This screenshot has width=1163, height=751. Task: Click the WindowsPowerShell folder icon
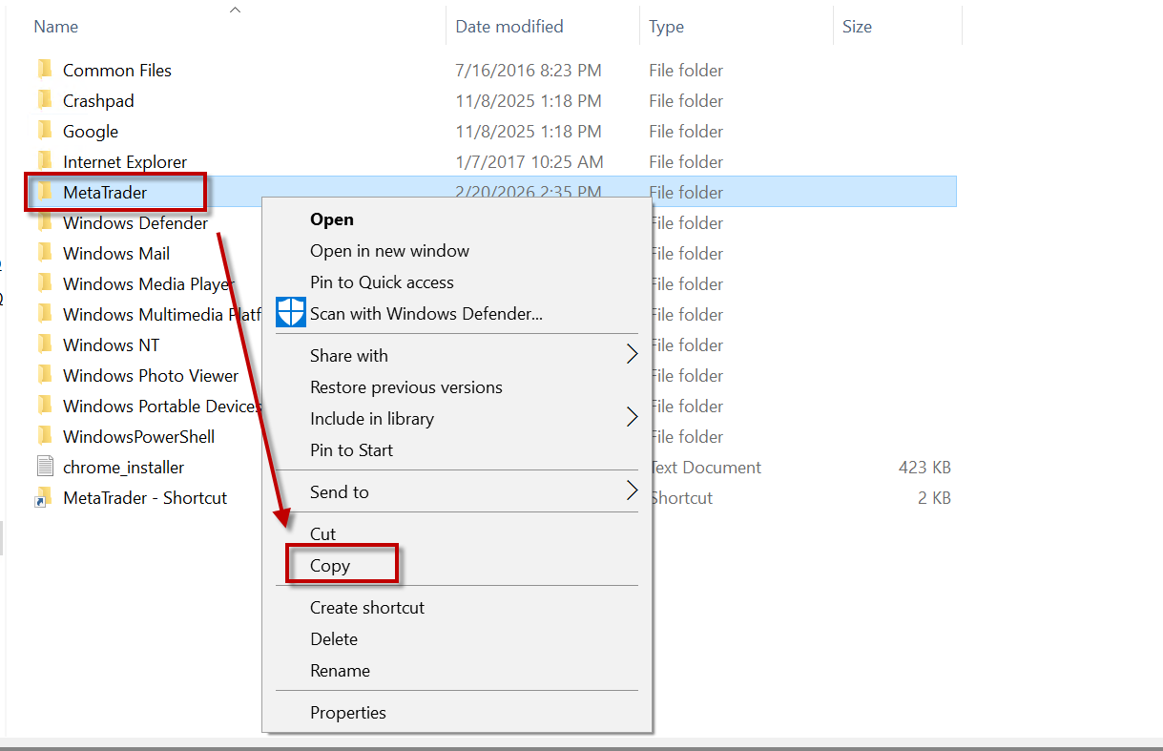click(x=44, y=436)
